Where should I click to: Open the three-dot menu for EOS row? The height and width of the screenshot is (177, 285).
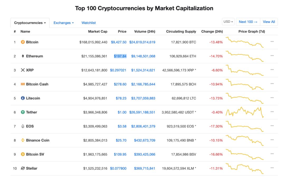272,126
